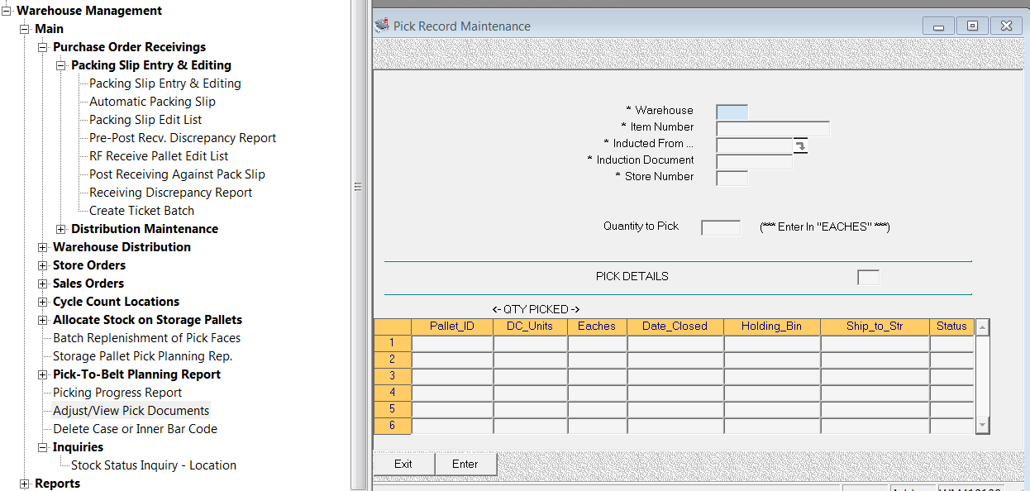Click the Pick Record Maintenance window icon
The image size is (1030, 491).
[x=382, y=26]
